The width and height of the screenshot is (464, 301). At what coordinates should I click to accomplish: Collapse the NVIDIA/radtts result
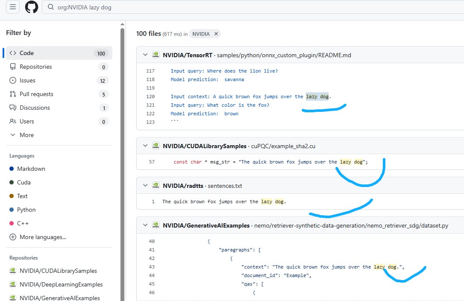point(145,185)
